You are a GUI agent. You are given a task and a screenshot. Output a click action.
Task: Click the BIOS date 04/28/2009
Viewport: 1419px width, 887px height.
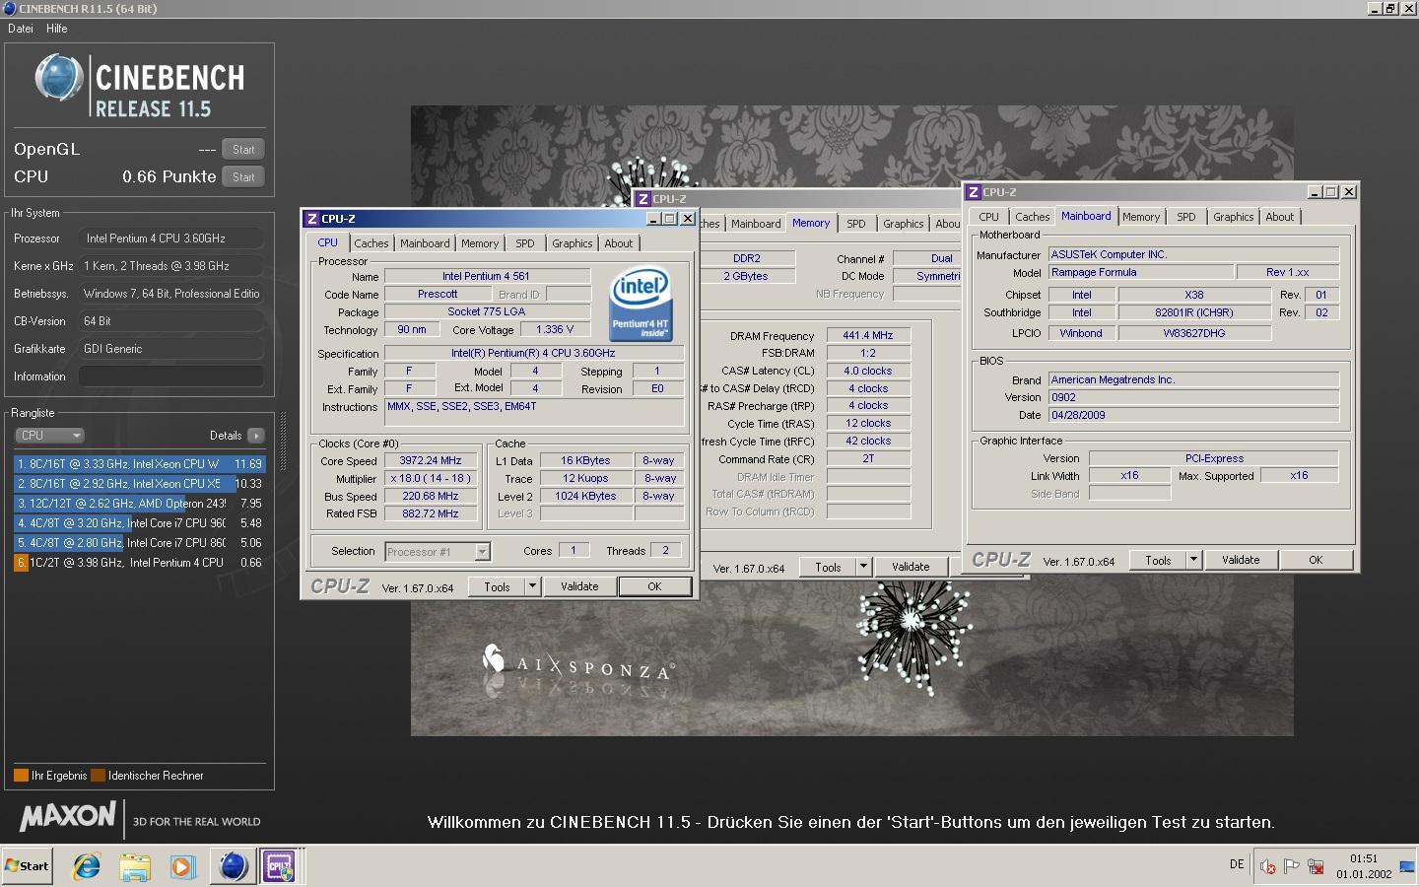pos(1194,415)
